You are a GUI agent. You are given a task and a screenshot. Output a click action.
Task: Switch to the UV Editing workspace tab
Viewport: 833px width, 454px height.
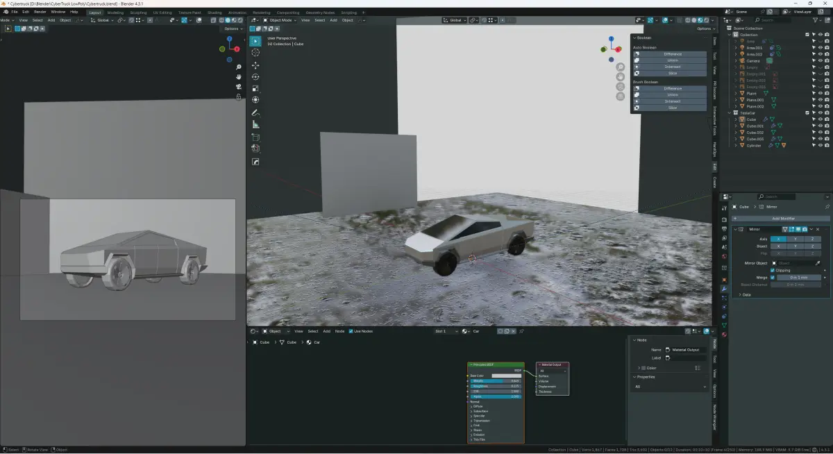(x=162, y=12)
